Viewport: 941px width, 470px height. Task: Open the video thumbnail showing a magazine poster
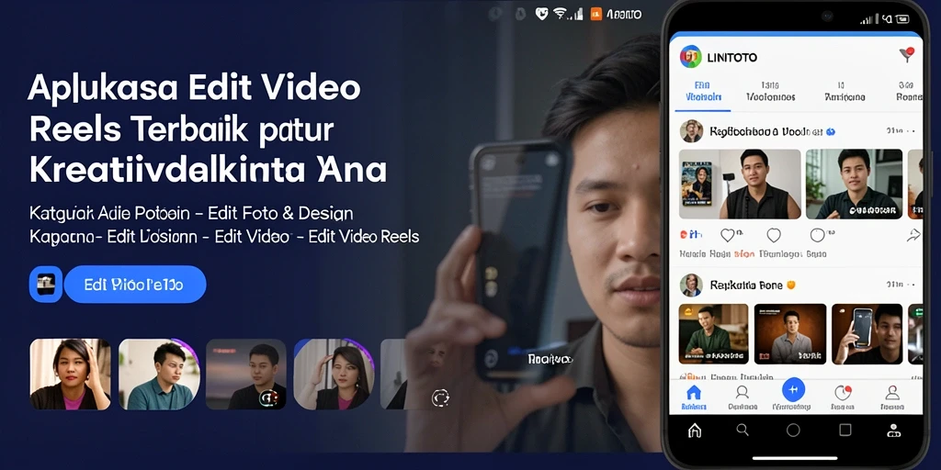tap(740, 184)
